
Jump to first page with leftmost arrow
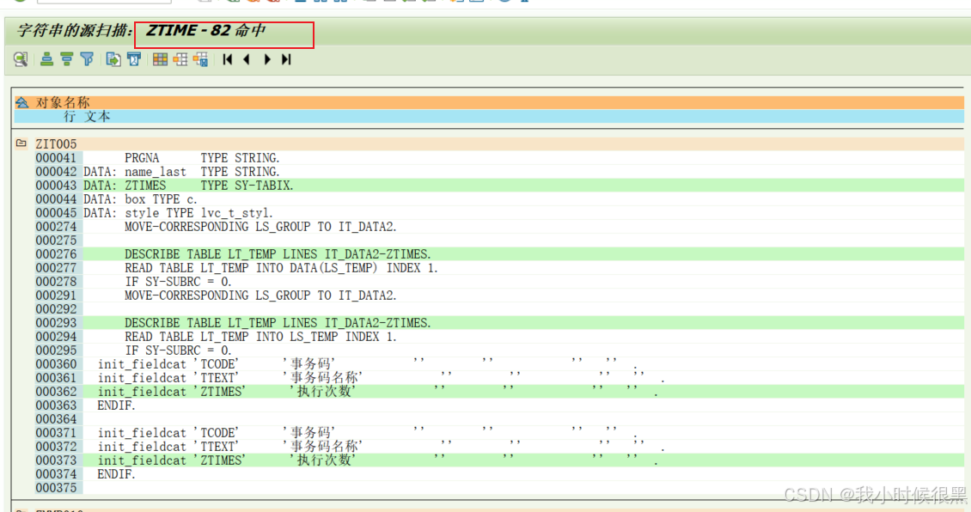coord(226,59)
